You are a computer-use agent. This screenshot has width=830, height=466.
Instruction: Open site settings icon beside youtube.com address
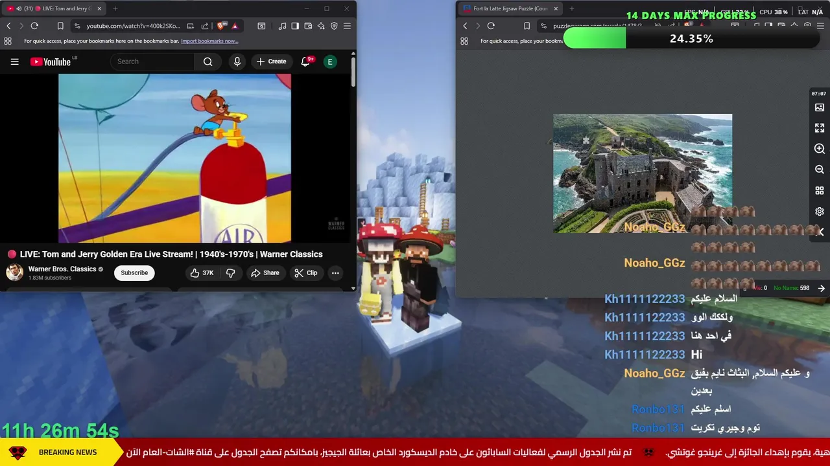click(77, 26)
